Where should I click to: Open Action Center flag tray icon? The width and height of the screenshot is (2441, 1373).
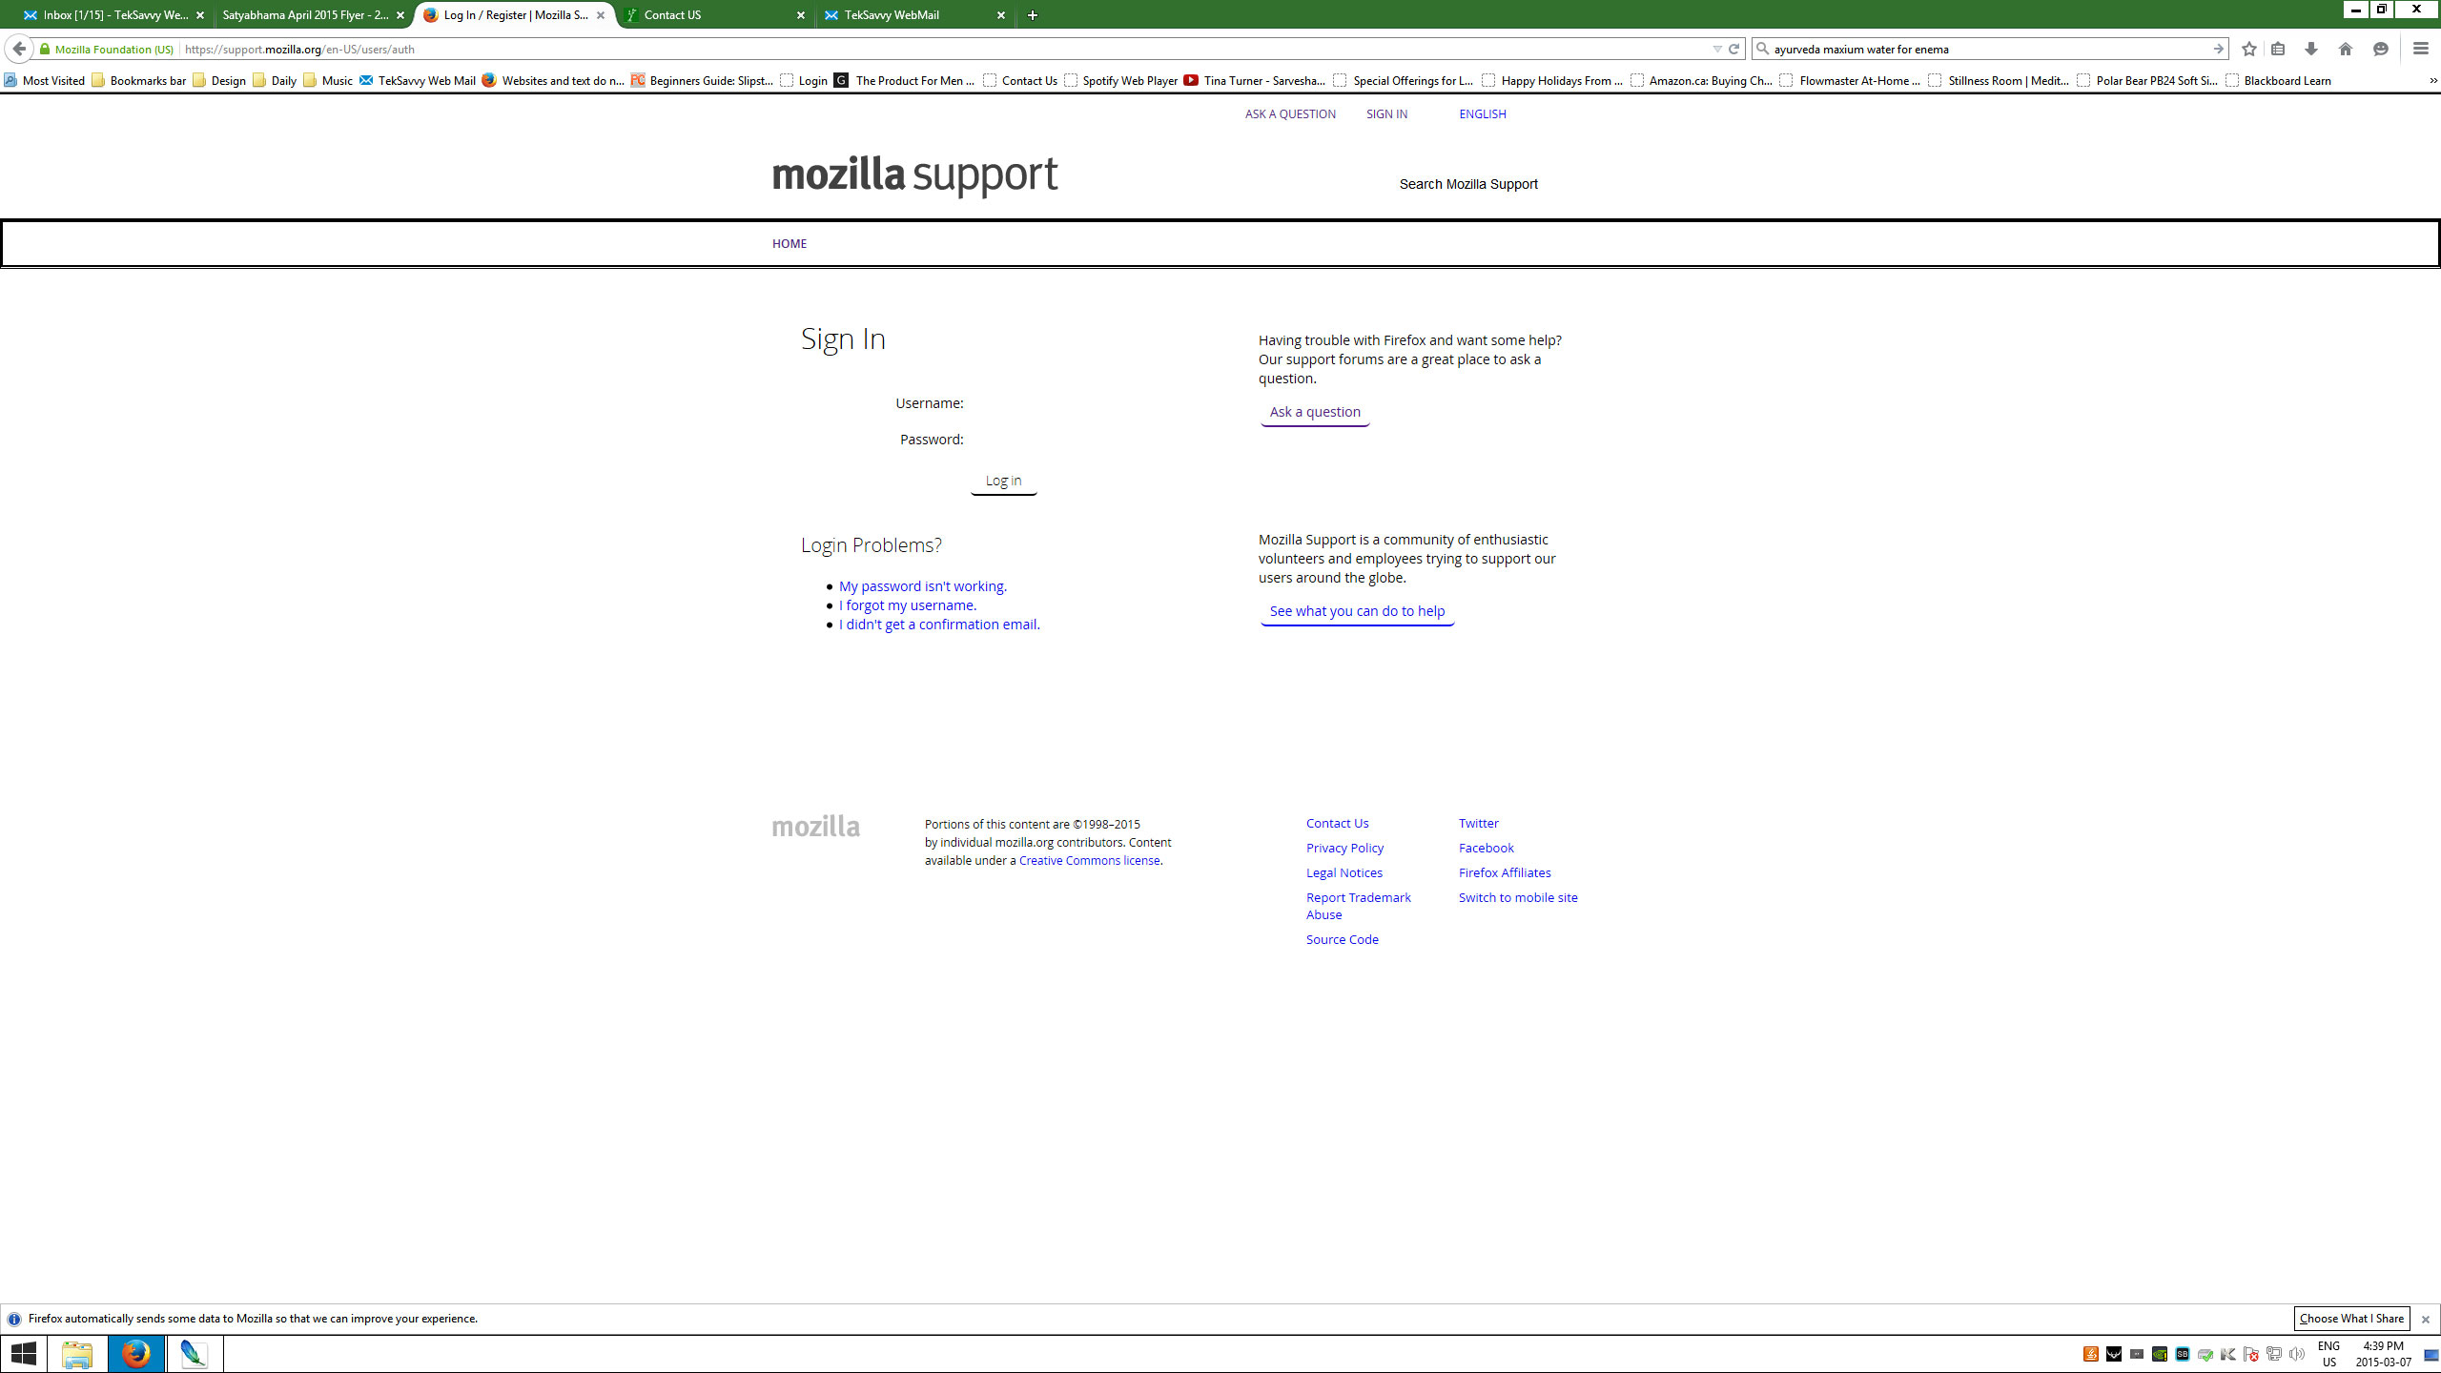pyautogui.click(x=2250, y=1354)
